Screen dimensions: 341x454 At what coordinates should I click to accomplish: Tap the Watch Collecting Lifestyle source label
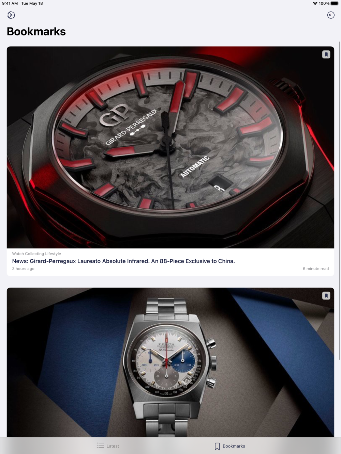(x=36, y=254)
